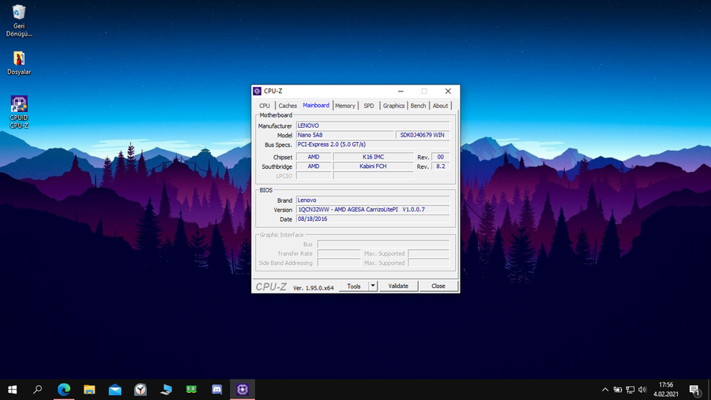The height and width of the screenshot is (400, 711).
Task: Open the About tab
Action: pos(440,106)
